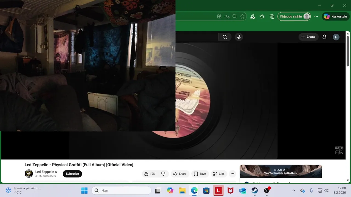Click the page vertical scrollbar thumb
The height and width of the screenshot is (197, 351).
click(348, 51)
